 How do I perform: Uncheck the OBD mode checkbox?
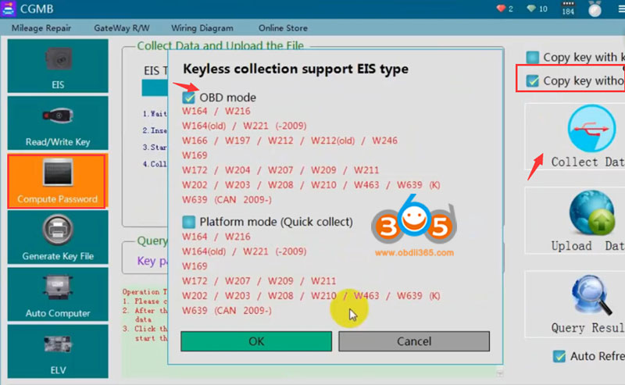(x=188, y=98)
